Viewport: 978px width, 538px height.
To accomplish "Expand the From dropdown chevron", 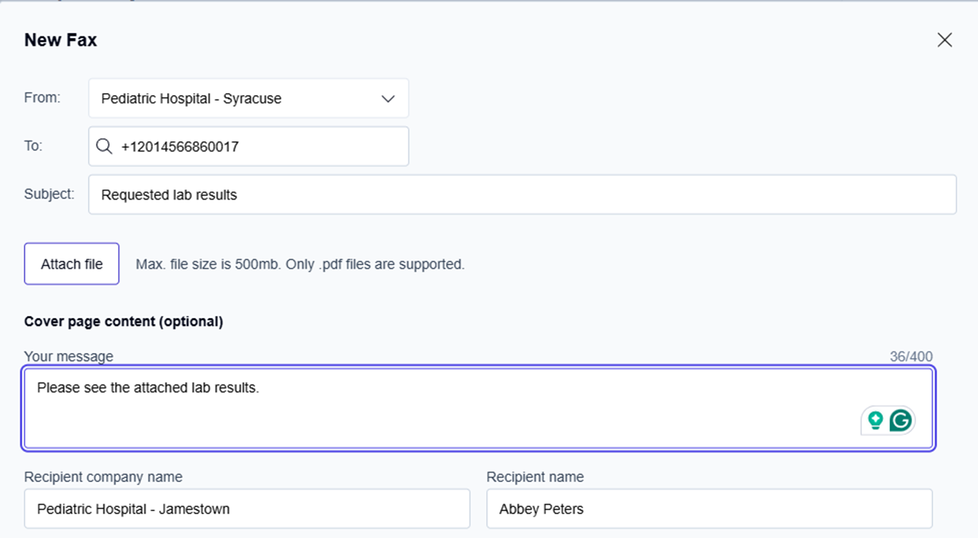I will 388,99.
